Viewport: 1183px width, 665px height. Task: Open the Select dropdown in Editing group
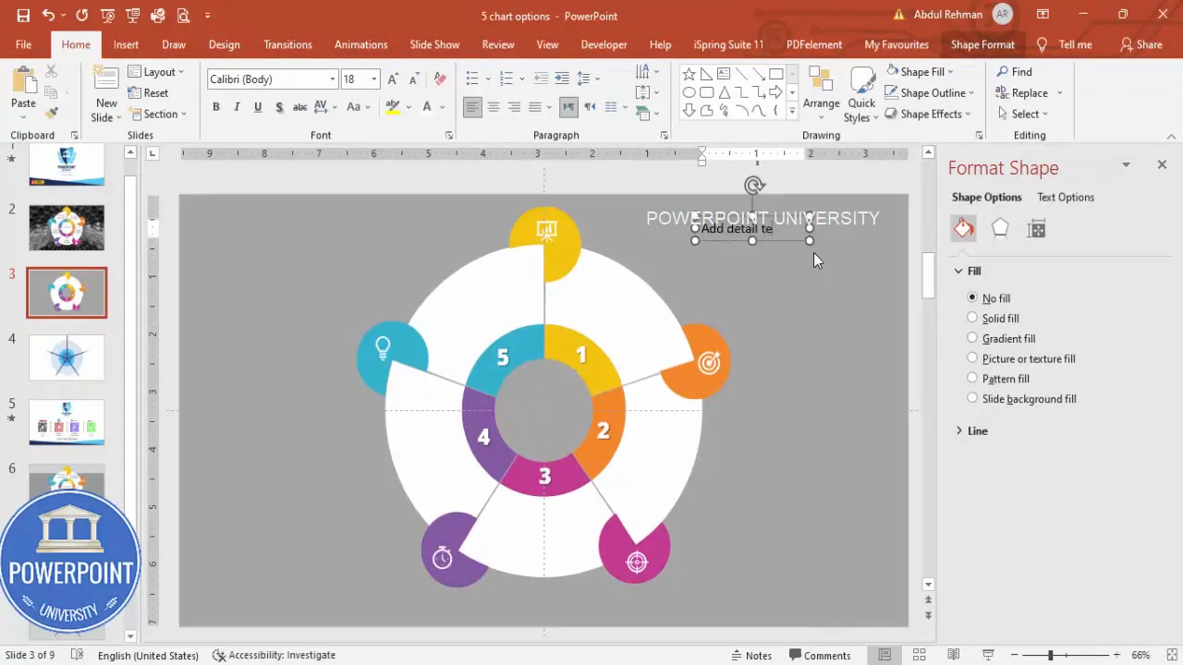click(x=1024, y=114)
